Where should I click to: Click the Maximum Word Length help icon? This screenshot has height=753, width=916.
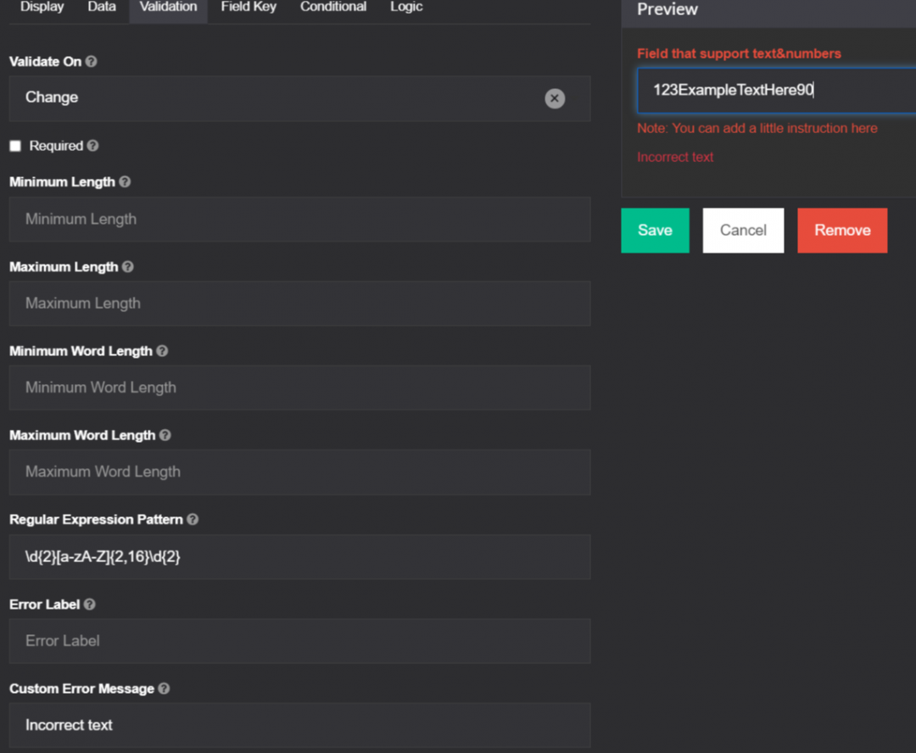[165, 435]
